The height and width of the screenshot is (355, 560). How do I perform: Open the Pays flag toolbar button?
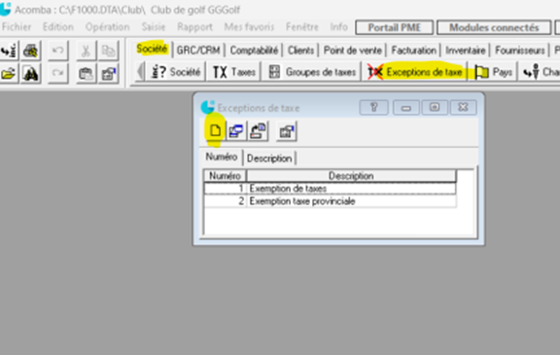[494, 72]
